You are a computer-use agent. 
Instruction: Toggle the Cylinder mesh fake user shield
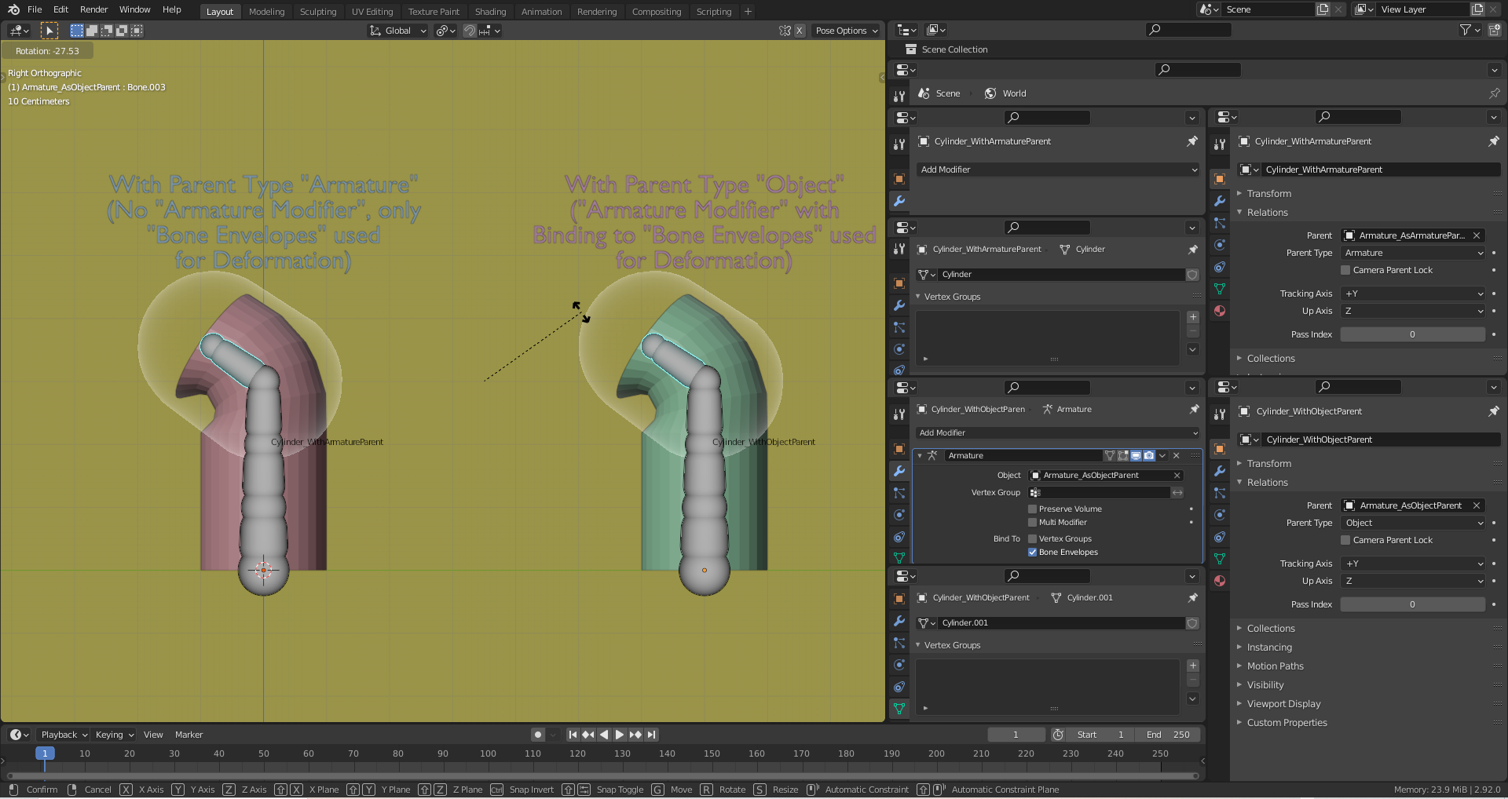click(1192, 275)
